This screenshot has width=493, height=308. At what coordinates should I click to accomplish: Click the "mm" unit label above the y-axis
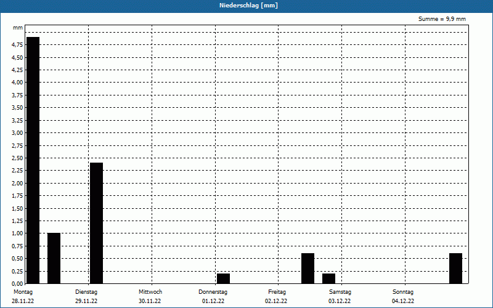pos(18,28)
